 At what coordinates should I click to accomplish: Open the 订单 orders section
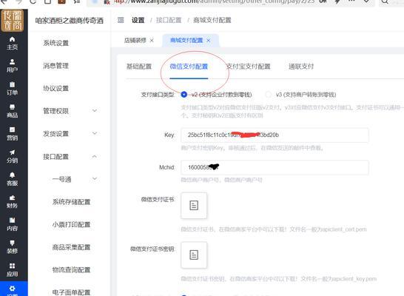pos(12,89)
